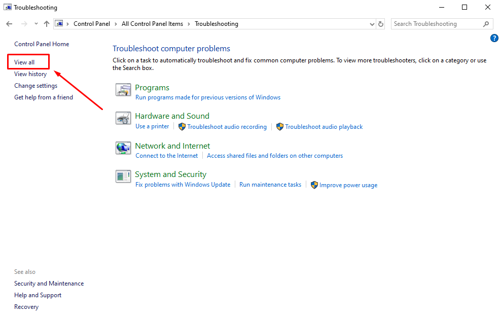
Task: Run programs made for previous Windows versions
Action: click(208, 97)
